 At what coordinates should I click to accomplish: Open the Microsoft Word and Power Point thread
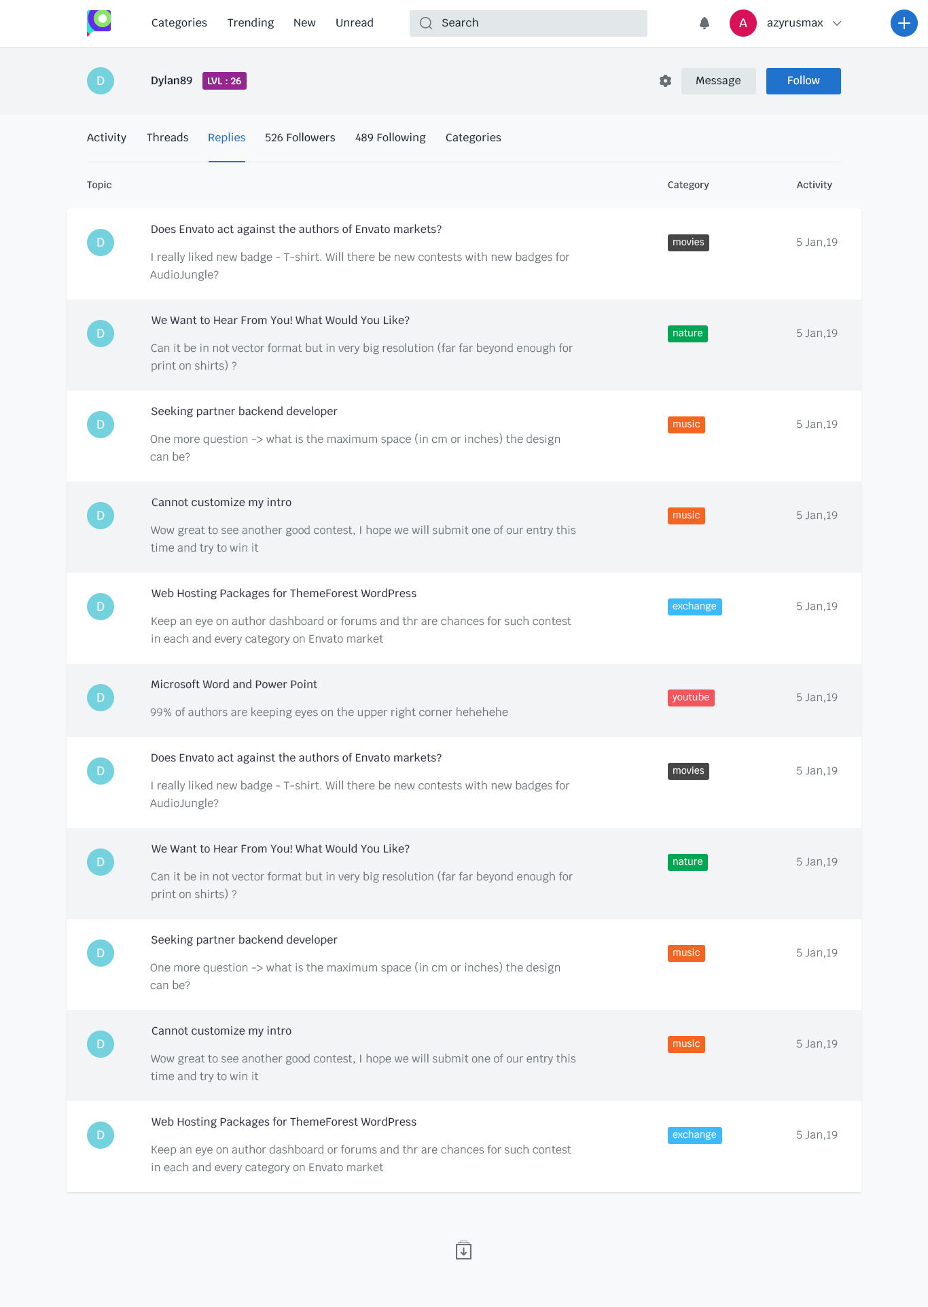coord(234,684)
